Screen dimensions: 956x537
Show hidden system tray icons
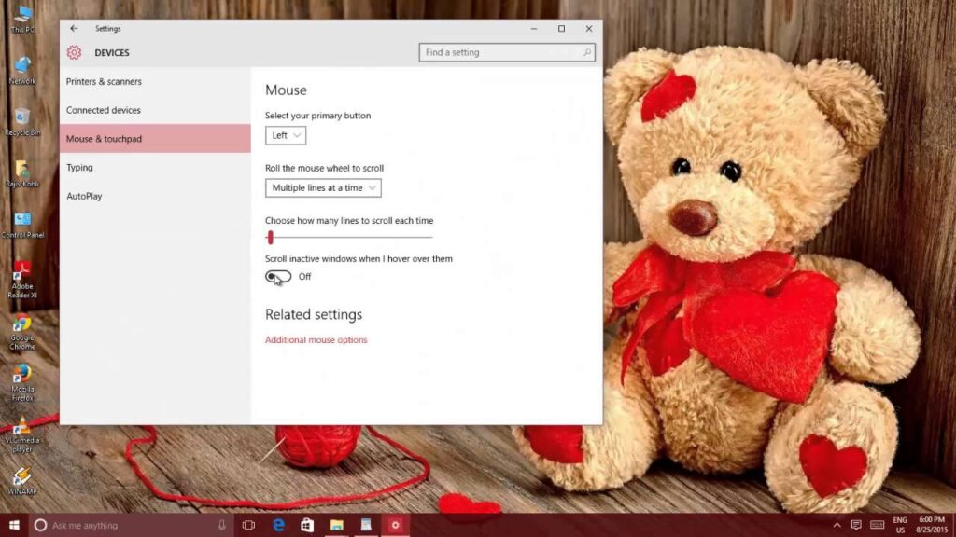pos(837,525)
